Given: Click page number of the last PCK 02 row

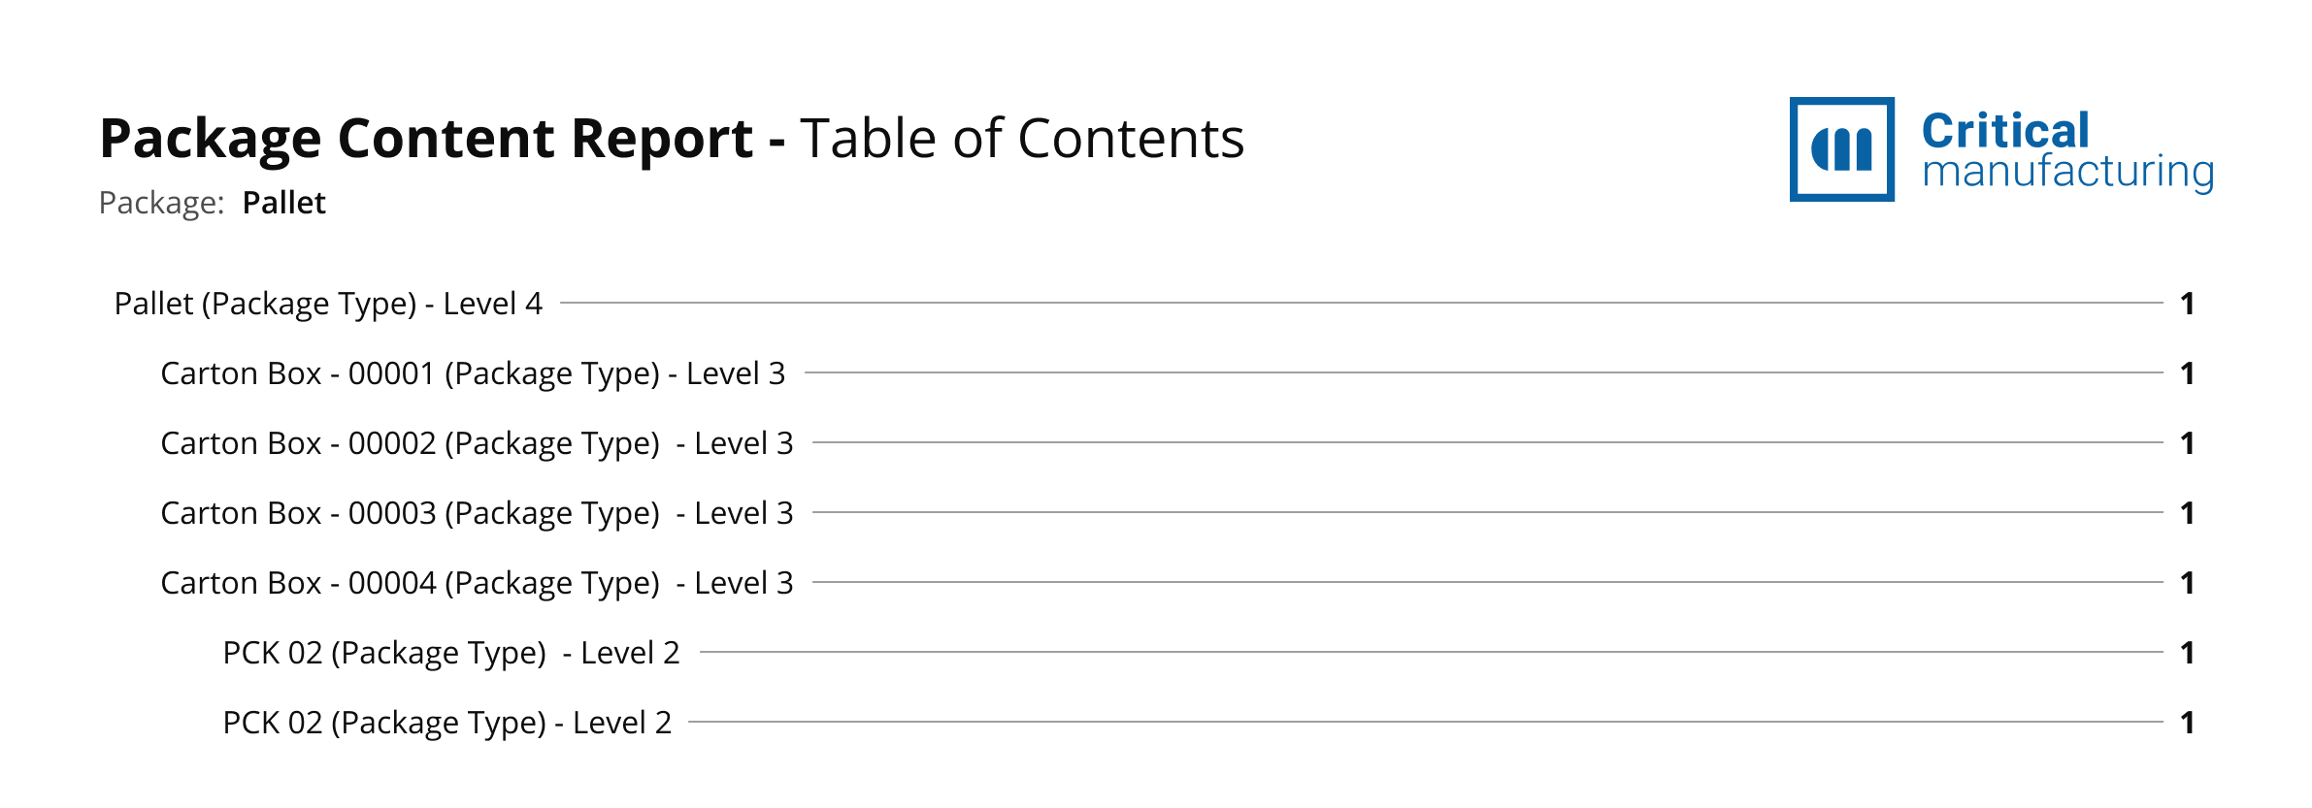Looking at the screenshot, I should 2187,723.
